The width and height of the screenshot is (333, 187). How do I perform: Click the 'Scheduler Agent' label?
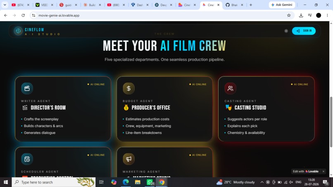click(40, 171)
